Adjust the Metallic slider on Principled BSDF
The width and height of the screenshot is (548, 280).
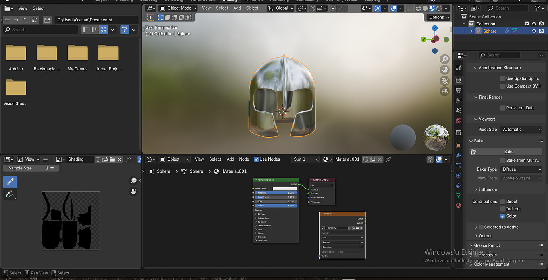(276, 193)
